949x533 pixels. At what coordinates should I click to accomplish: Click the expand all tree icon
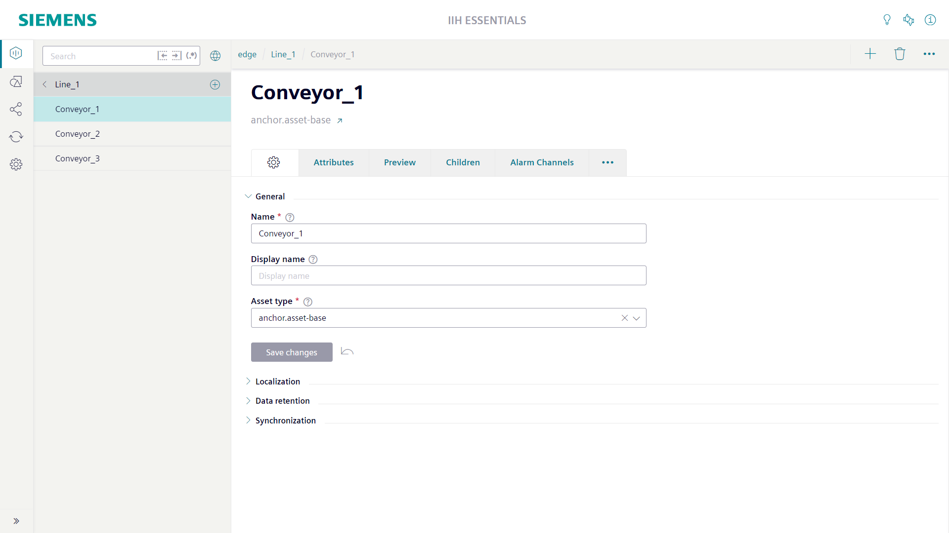[x=176, y=56]
